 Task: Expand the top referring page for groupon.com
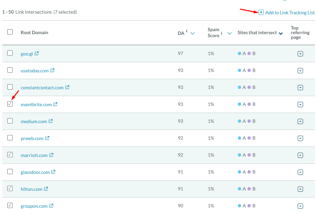click(x=300, y=206)
